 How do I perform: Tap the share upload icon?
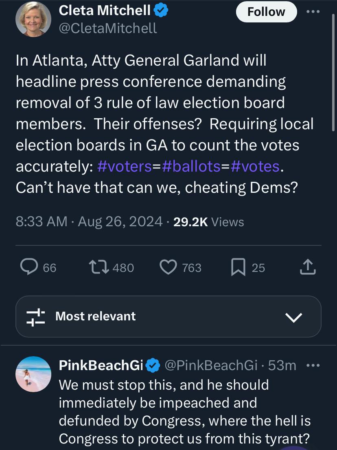(x=308, y=267)
